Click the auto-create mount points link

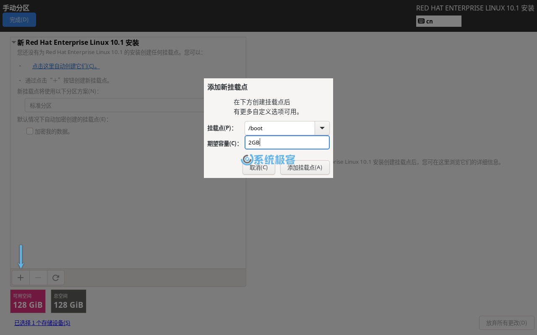tap(66, 66)
